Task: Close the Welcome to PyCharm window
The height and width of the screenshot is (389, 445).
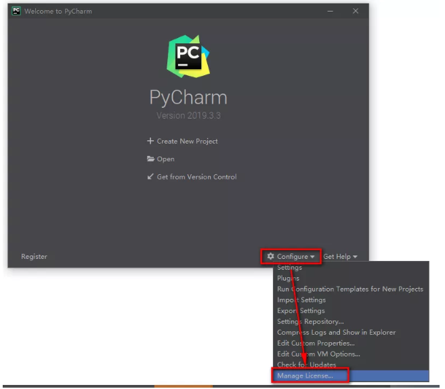Action: (x=356, y=11)
